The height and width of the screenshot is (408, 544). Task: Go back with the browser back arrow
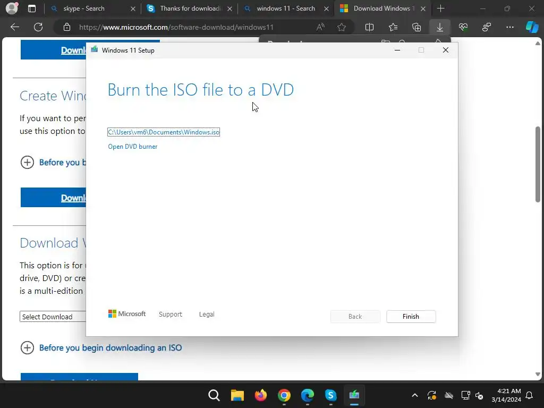[15, 27]
